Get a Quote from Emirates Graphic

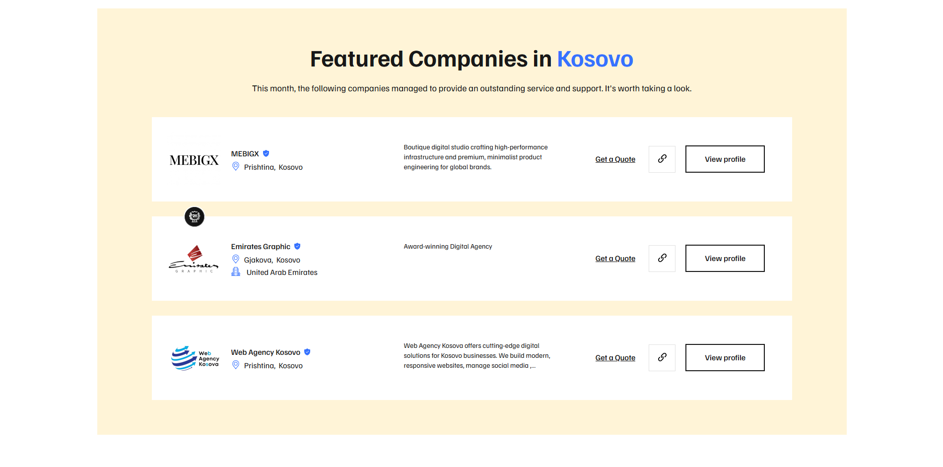[x=615, y=259]
